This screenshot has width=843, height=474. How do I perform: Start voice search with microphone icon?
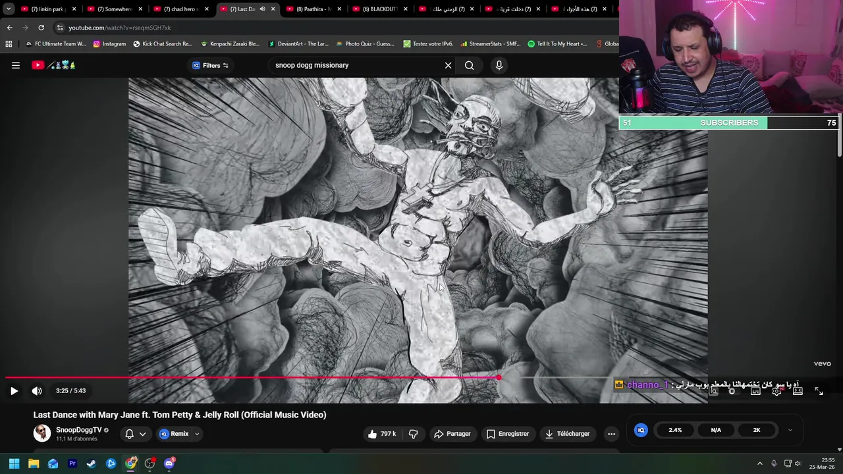click(x=499, y=65)
